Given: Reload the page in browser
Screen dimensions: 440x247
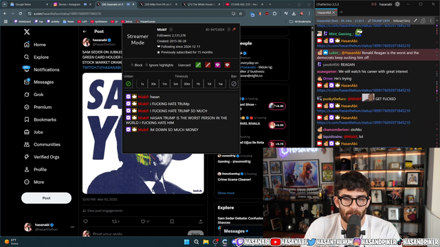Looking at the screenshot, I should (x=20, y=14).
